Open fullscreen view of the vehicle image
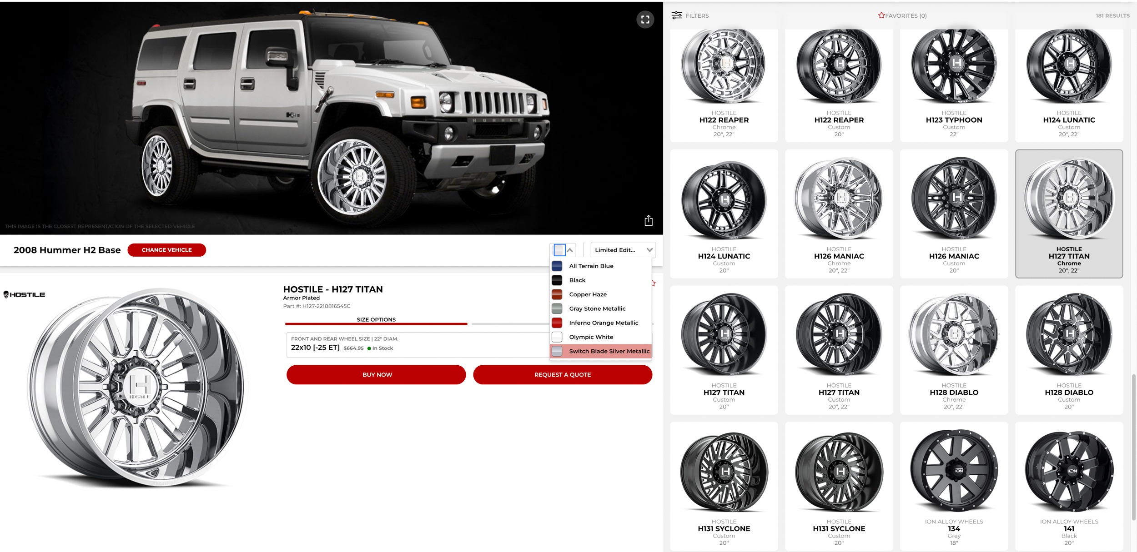Screen dimensions: 1137x552 pos(645,20)
